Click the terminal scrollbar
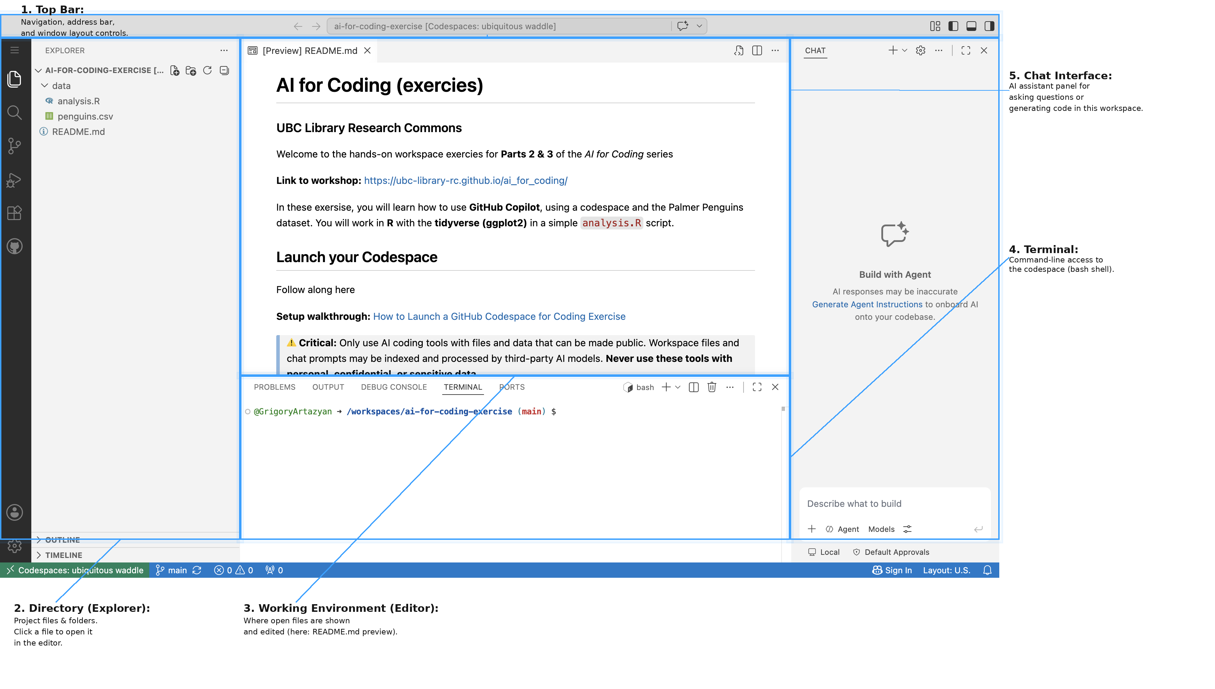This screenshot has width=1215, height=689. (x=783, y=409)
